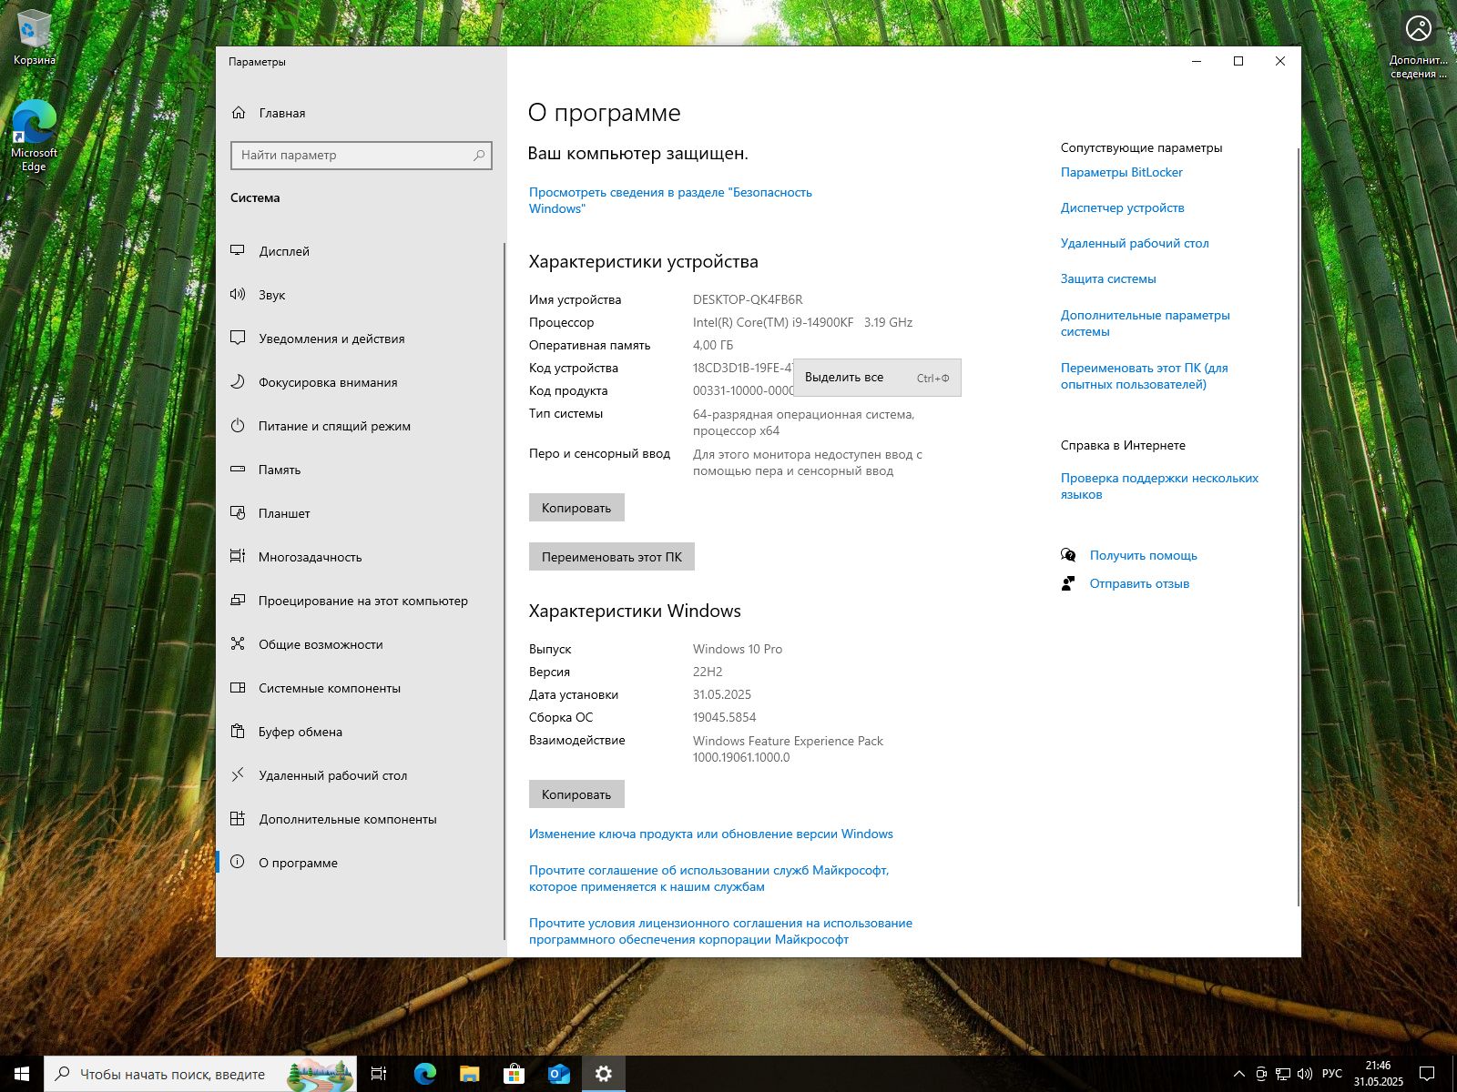Click the Multitasking (Многозадачность) icon
Image resolution: width=1457 pixels, height=1092 pixels.
[x=238, y=556]
